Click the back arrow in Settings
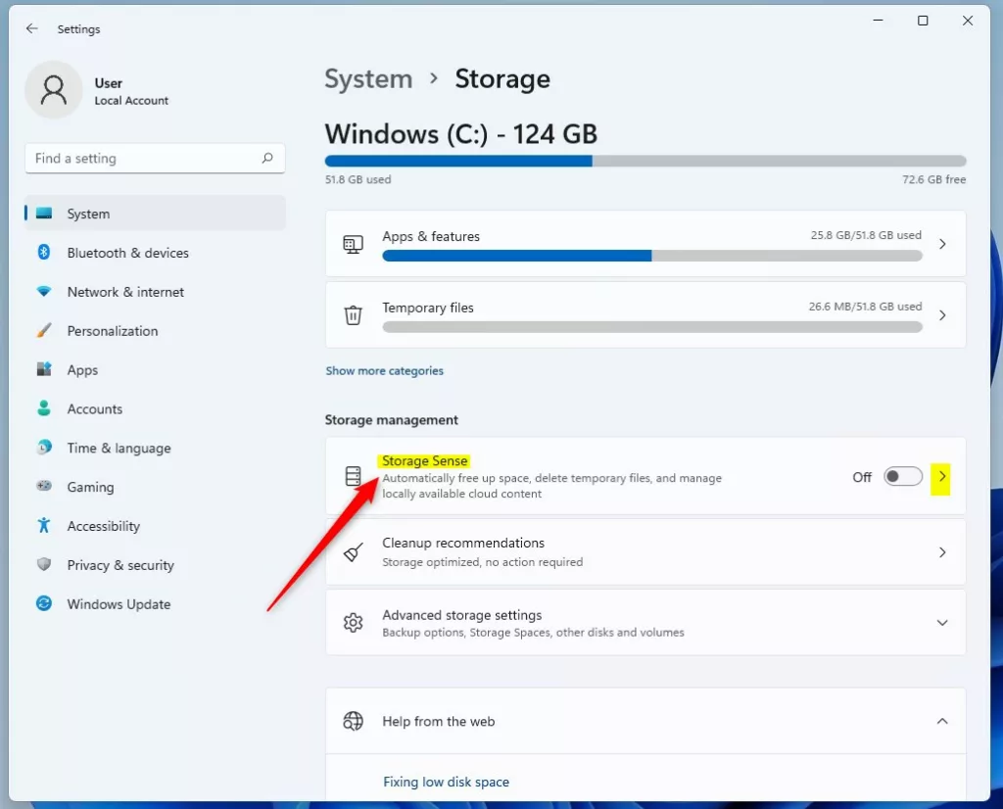 point(32,28)
